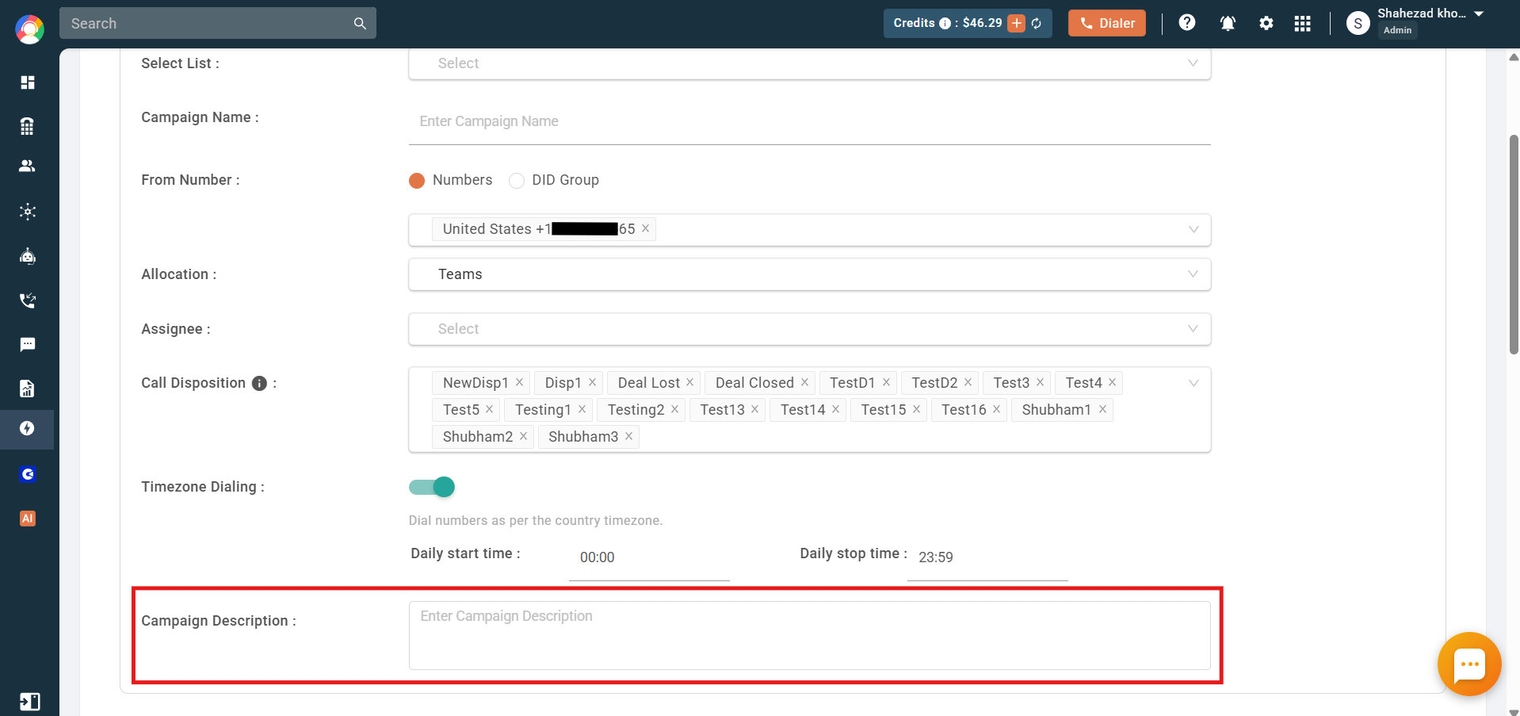Open the integrations hub icon in sidebar

28,212
